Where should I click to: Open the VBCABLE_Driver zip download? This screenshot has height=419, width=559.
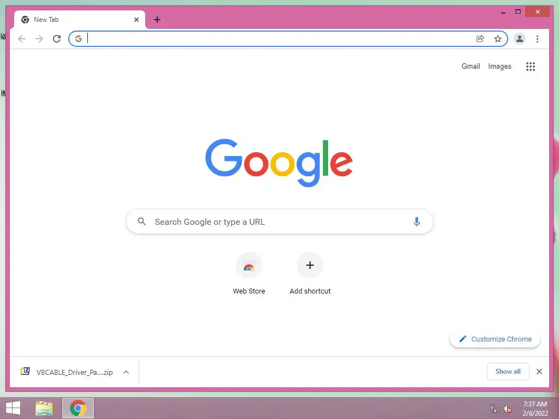(67, 372)
